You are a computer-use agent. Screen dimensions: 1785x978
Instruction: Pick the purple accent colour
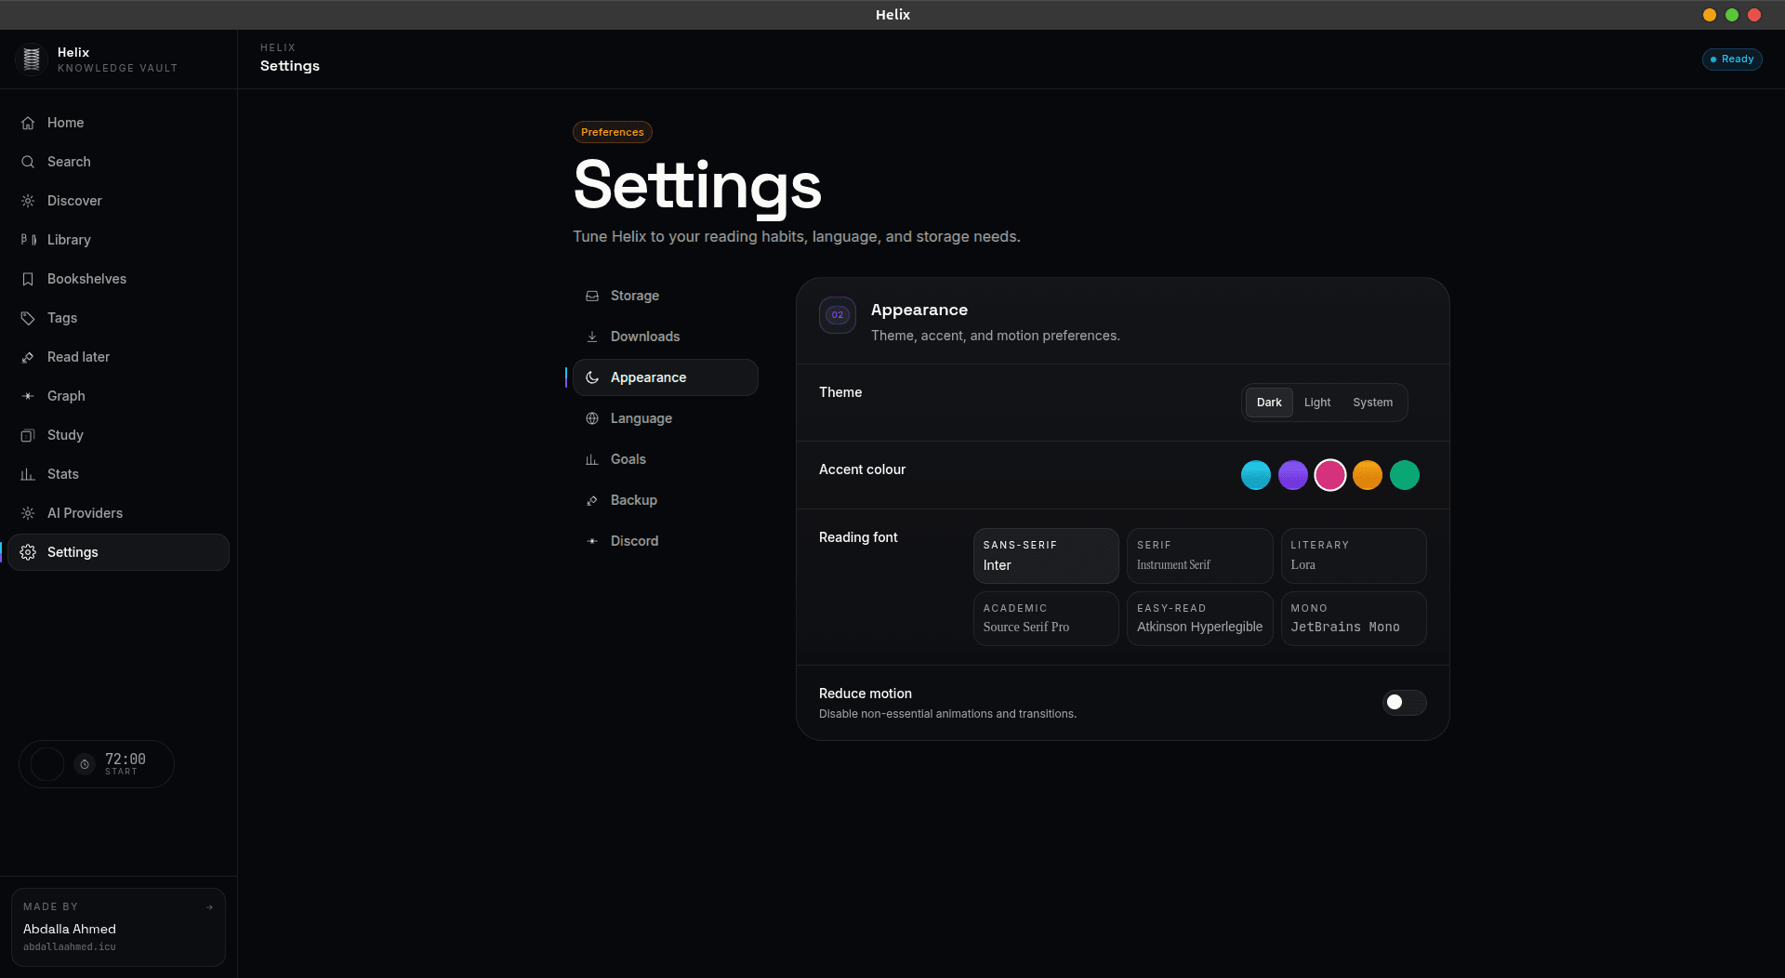[x=1293, y=475]
